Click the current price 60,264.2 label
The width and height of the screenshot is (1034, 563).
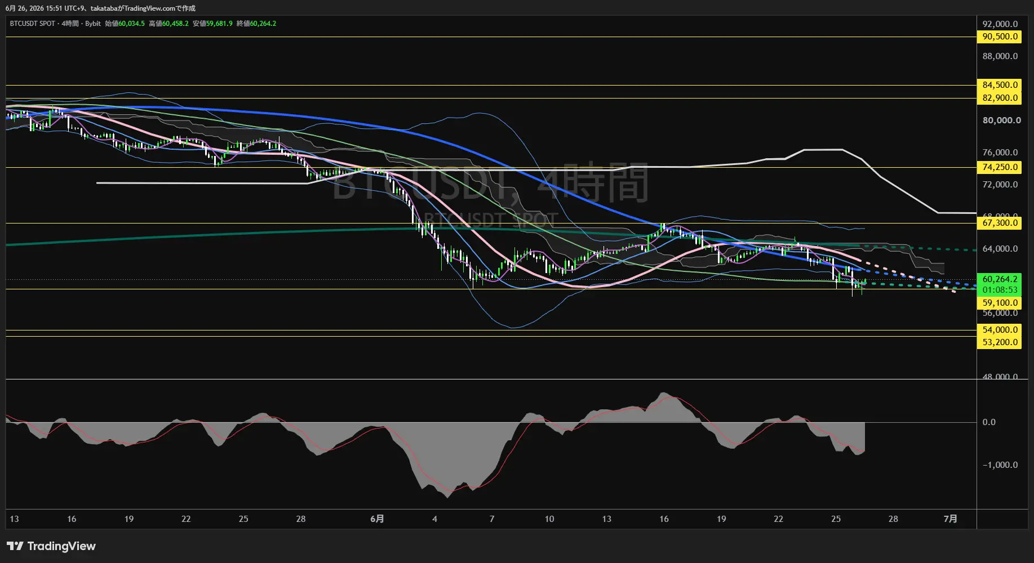(x=999, y=279)
